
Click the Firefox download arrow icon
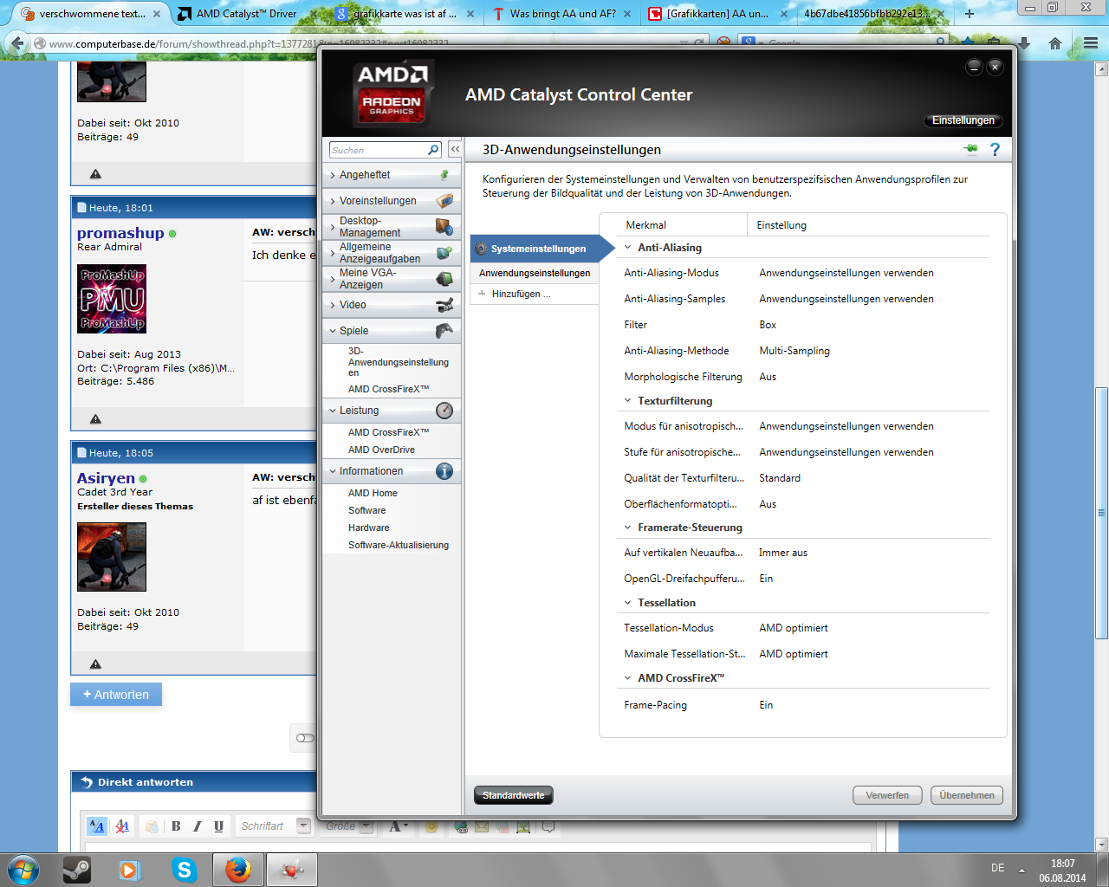(1024, 43)
